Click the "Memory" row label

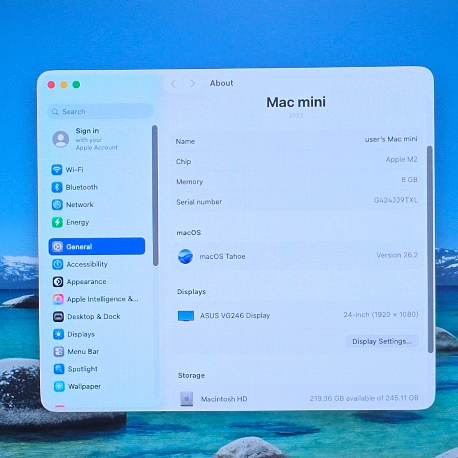coord(190,182)
